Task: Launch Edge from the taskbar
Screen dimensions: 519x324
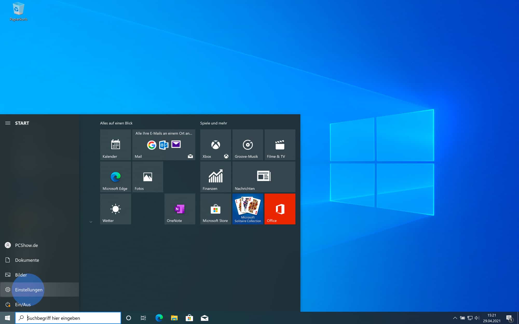Action: pos(159,318)
